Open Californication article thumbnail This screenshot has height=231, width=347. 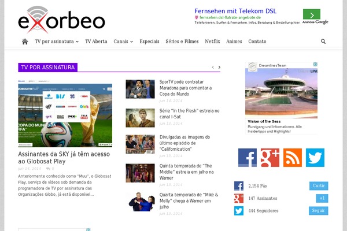point(141,144)
